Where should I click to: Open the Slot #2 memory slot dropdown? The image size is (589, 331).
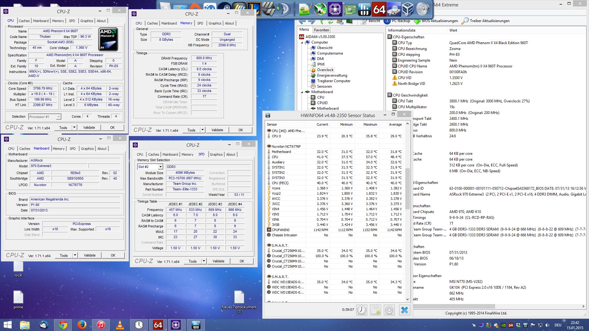coord(160,167)
